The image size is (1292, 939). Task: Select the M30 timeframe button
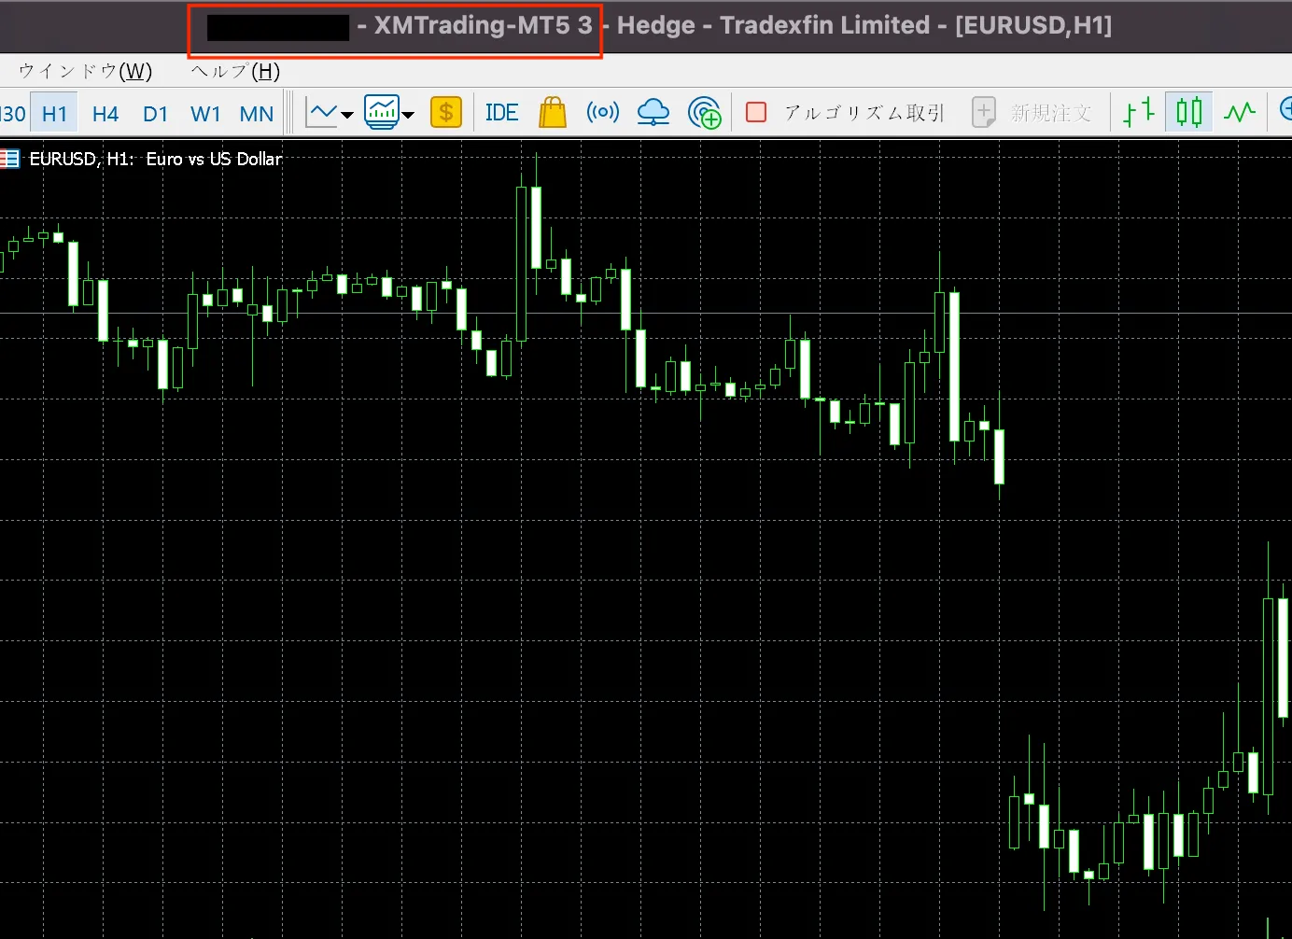click(12, 114)
